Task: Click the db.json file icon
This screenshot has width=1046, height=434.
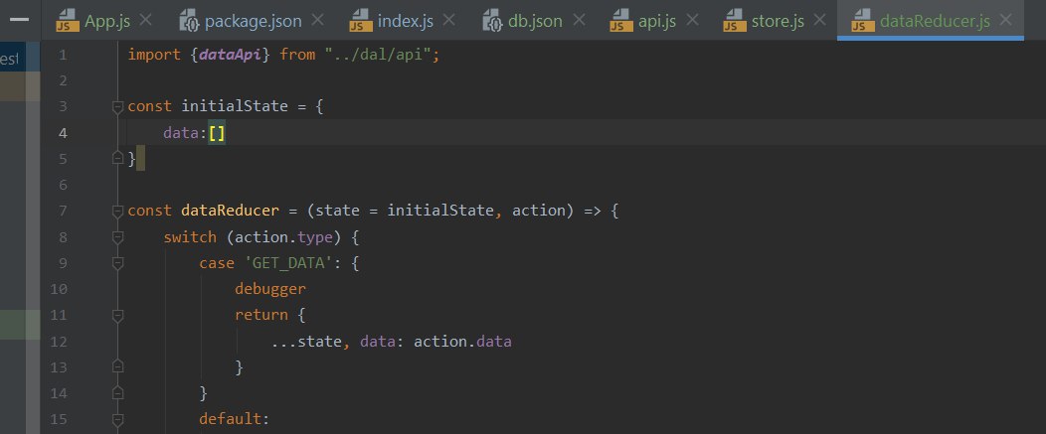Action: [x=492, y=21]
